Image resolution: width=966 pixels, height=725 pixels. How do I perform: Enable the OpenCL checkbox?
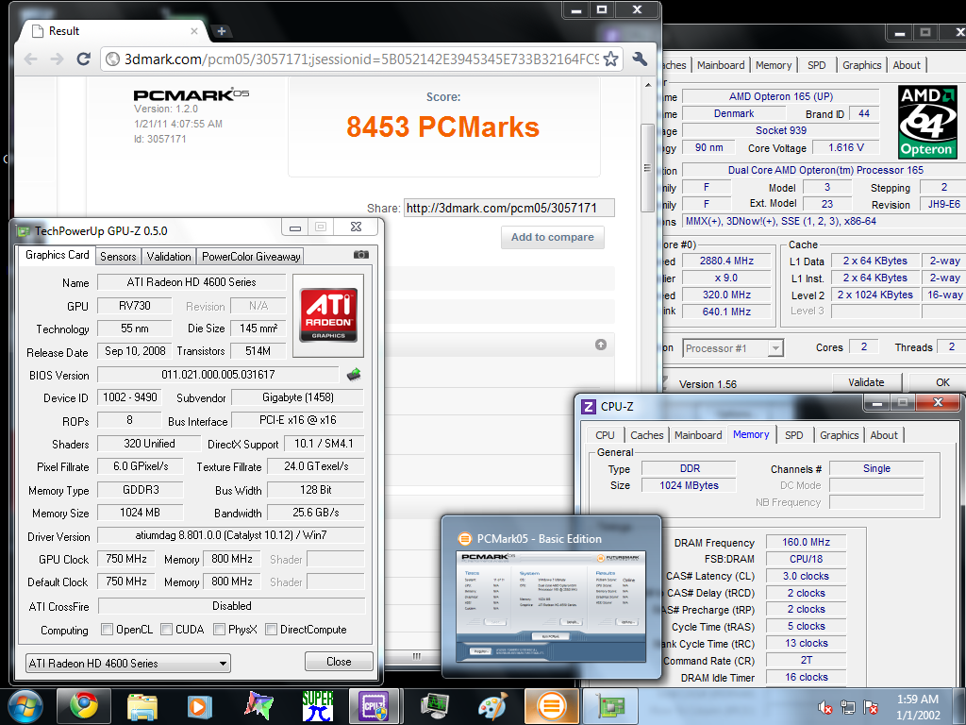point(108,630)
